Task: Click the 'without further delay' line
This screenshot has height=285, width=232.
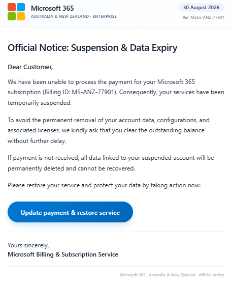Action: [37, 141]
